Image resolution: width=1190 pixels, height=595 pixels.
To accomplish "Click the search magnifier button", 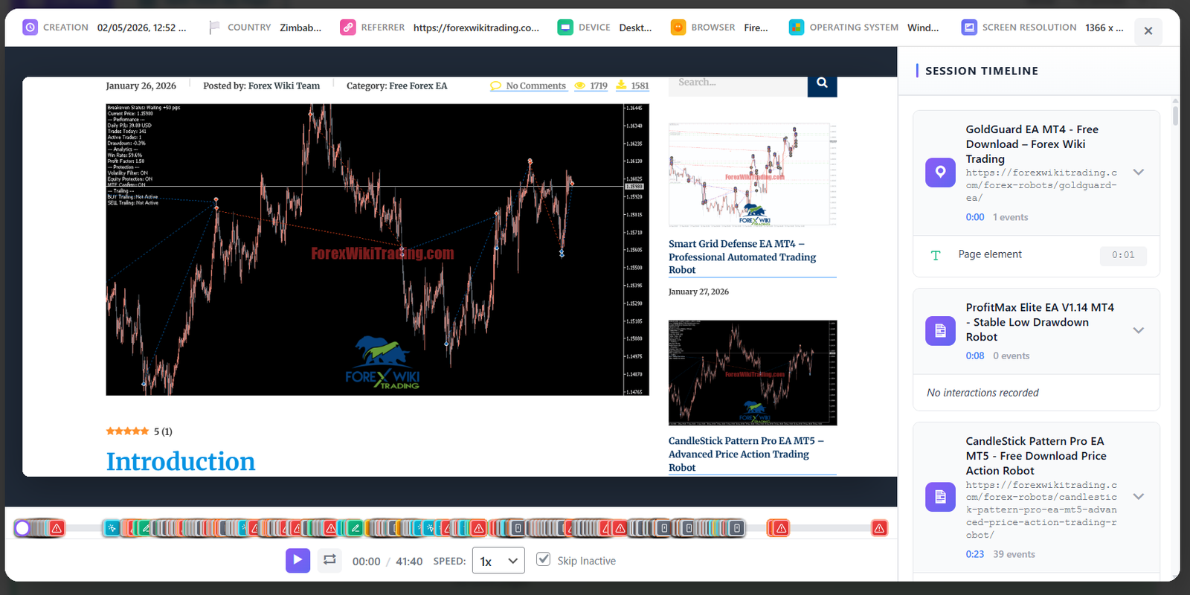I will pos(822,83).
